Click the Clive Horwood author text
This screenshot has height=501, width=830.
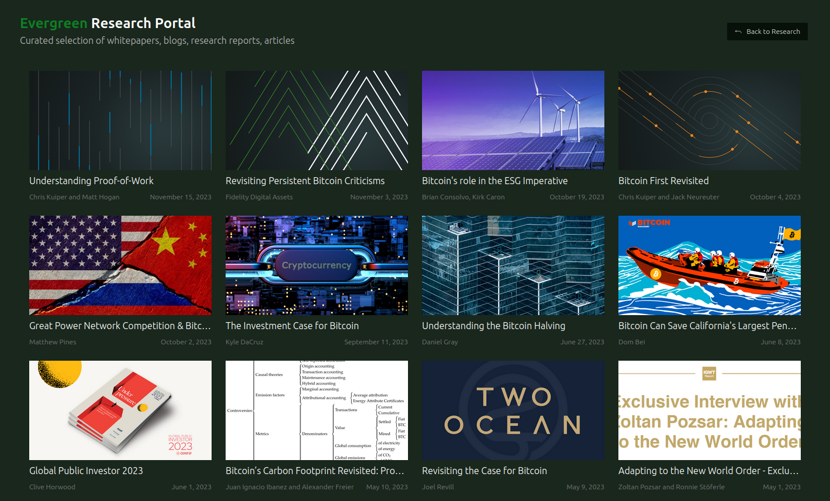(52, 487)
